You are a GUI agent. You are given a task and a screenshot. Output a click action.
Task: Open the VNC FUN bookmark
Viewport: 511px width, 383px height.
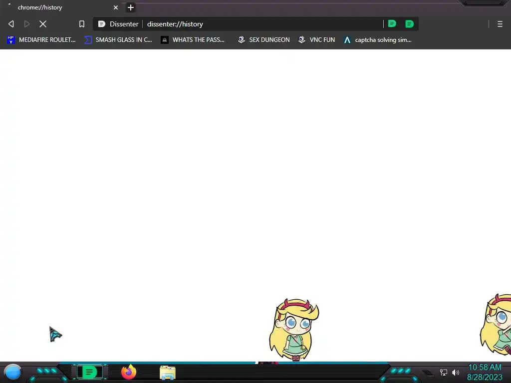click(316, 40)
